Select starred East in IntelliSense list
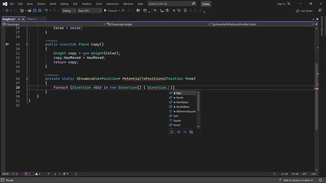Image resolution: width=326 pixels, height=183 pixels. [x=182, y=93]
